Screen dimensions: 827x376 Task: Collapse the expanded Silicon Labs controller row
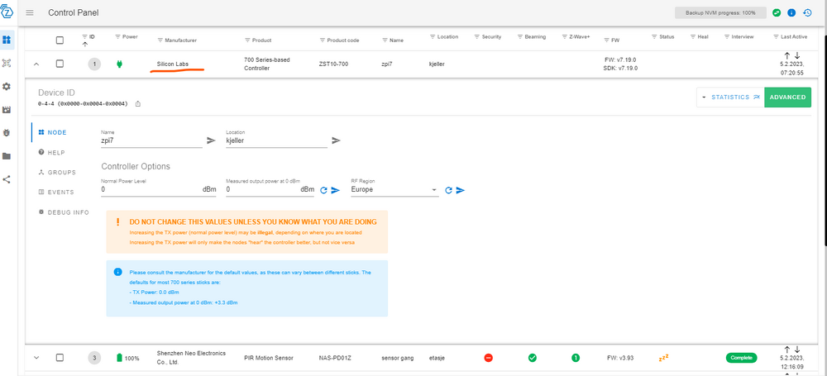tap(36, 64)
